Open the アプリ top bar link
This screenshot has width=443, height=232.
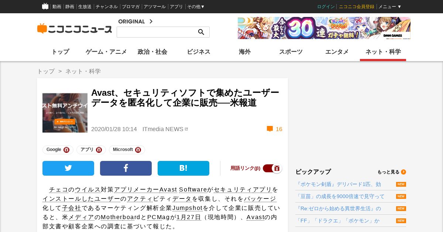click(176, 7)
